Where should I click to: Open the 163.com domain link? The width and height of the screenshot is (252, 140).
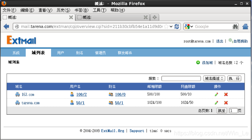[x=28, y=95]
